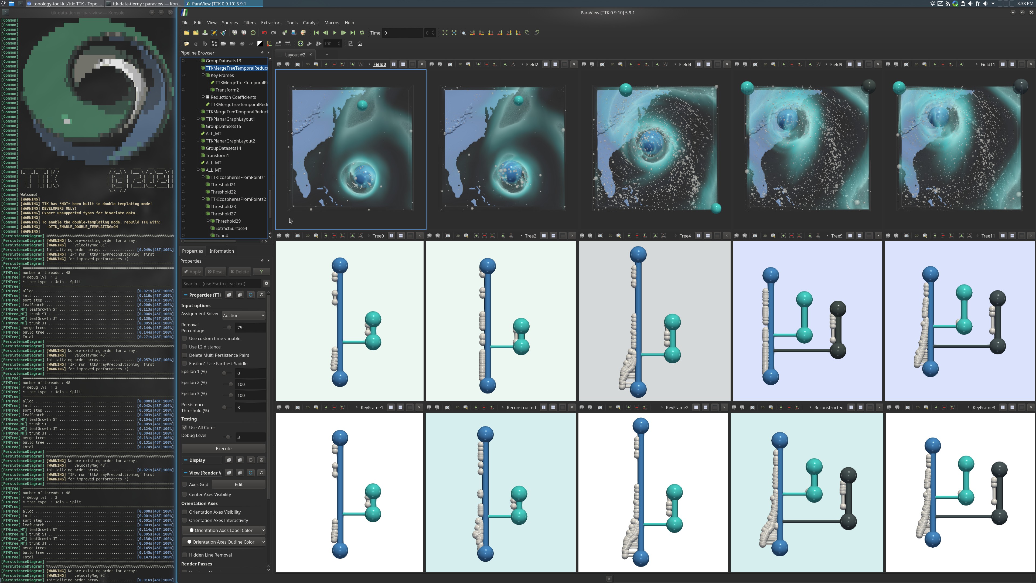The image size is (1036, 583).
Task: Open the Filters menu
Action: pos(249,22)
